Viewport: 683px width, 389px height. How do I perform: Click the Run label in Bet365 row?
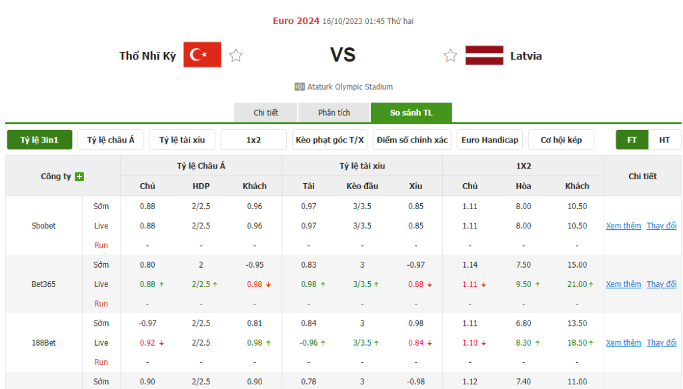pos(101,304)
